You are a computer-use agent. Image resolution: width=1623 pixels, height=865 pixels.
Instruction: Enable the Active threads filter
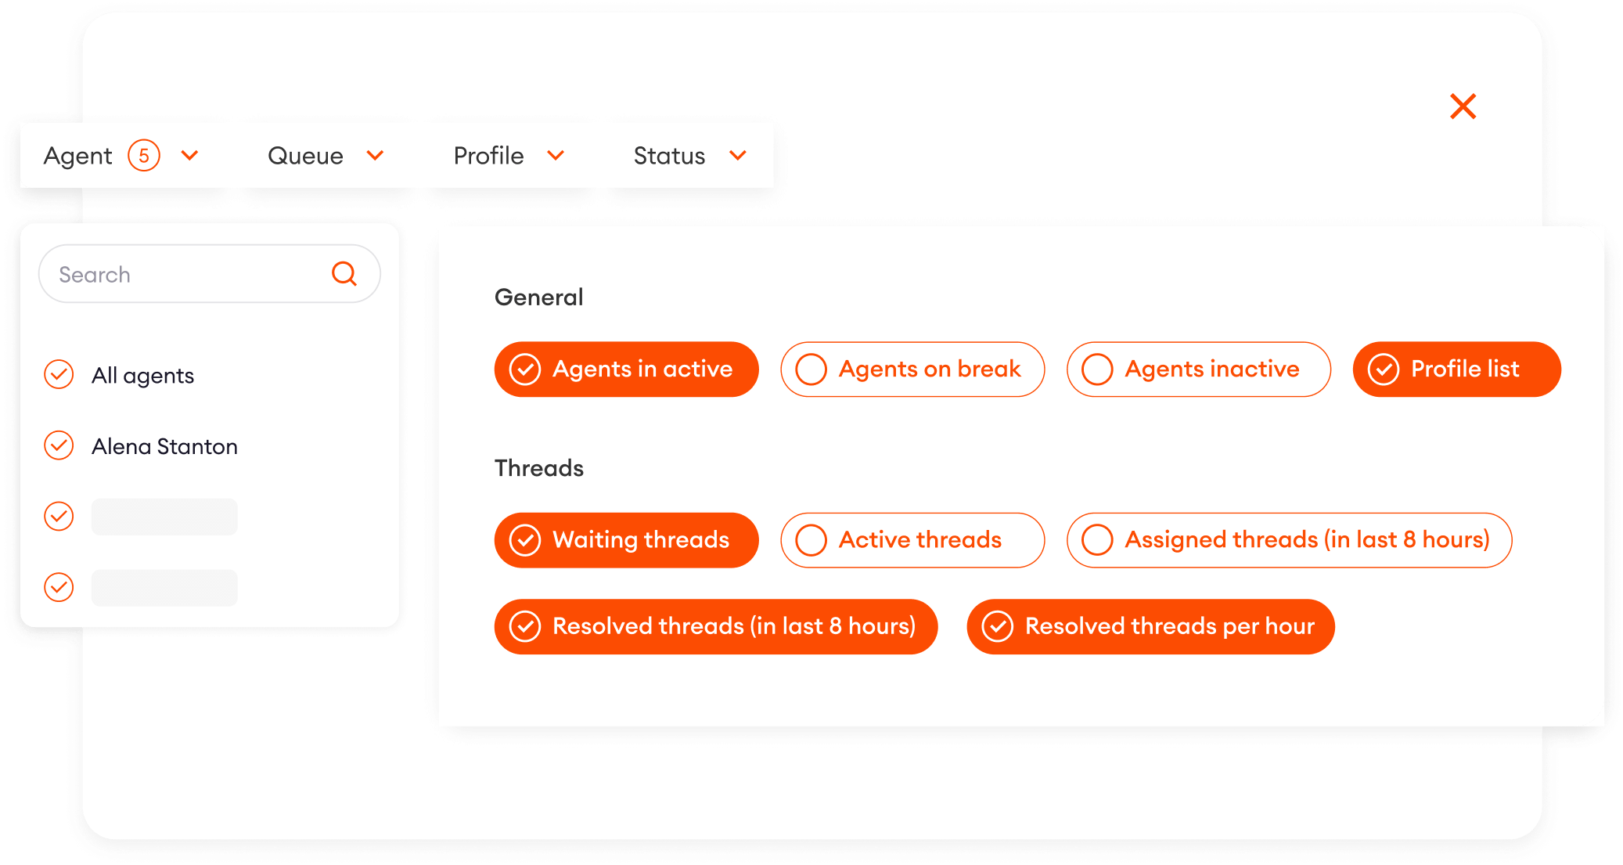coord(912,539)
